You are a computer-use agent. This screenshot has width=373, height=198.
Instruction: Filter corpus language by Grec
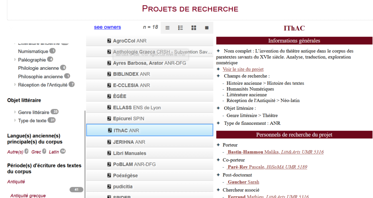point(36,152)
